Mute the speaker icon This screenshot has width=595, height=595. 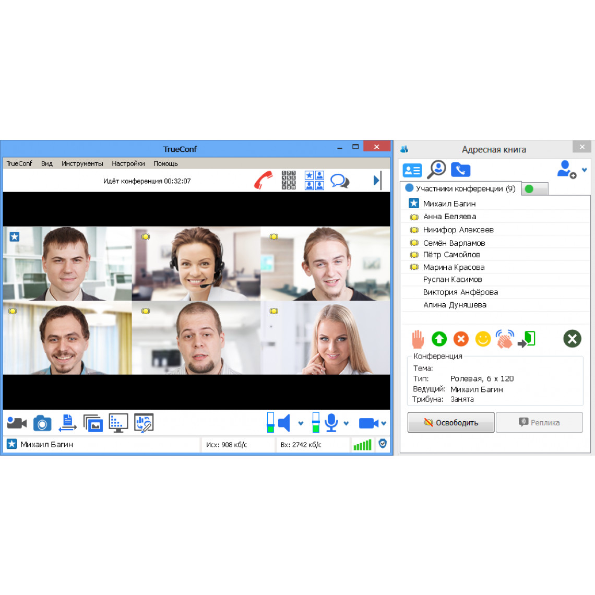coord(284,423)
